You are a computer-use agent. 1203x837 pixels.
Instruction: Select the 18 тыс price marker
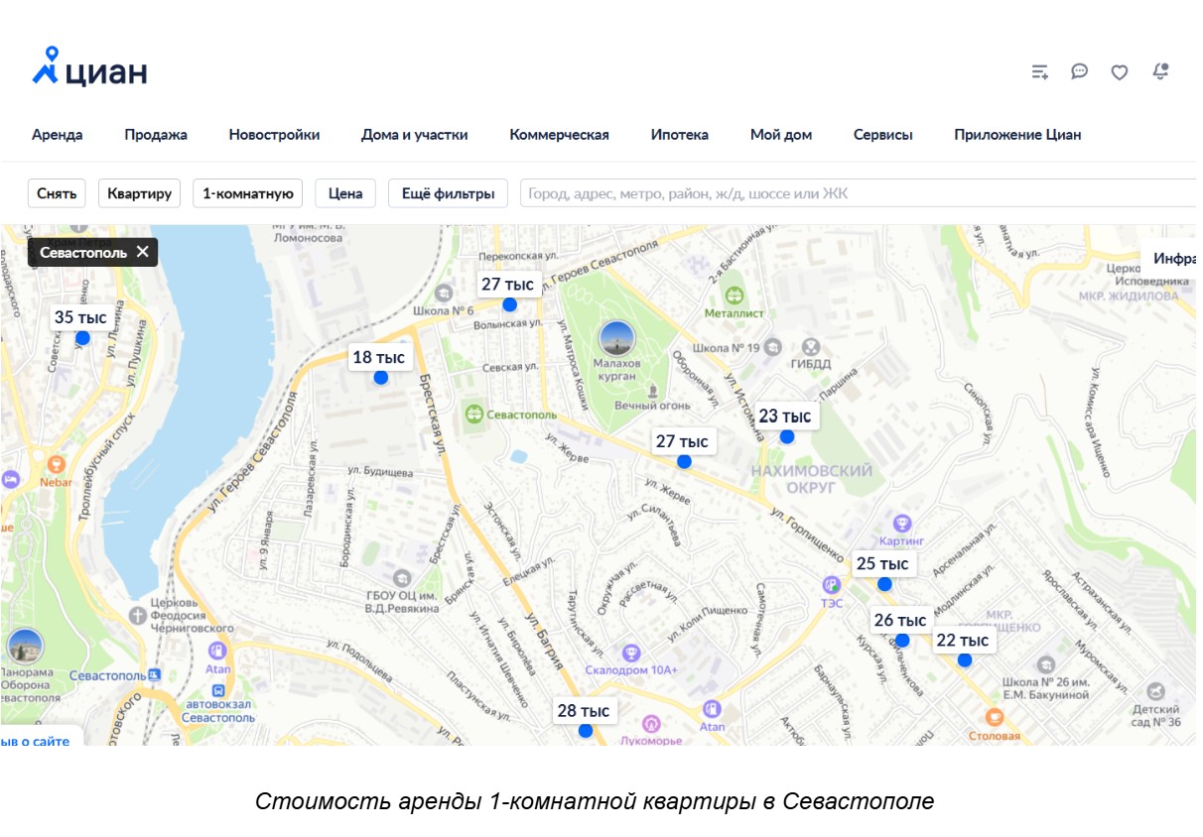pyautogui.click(x=380, y=358)
